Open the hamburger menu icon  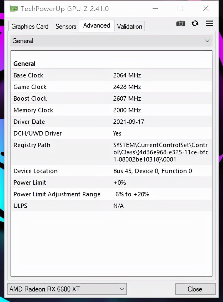(209, 23)
